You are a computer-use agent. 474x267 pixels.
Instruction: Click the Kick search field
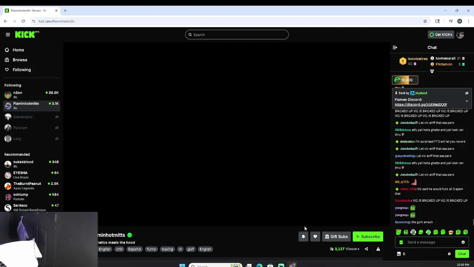point(237,34)
